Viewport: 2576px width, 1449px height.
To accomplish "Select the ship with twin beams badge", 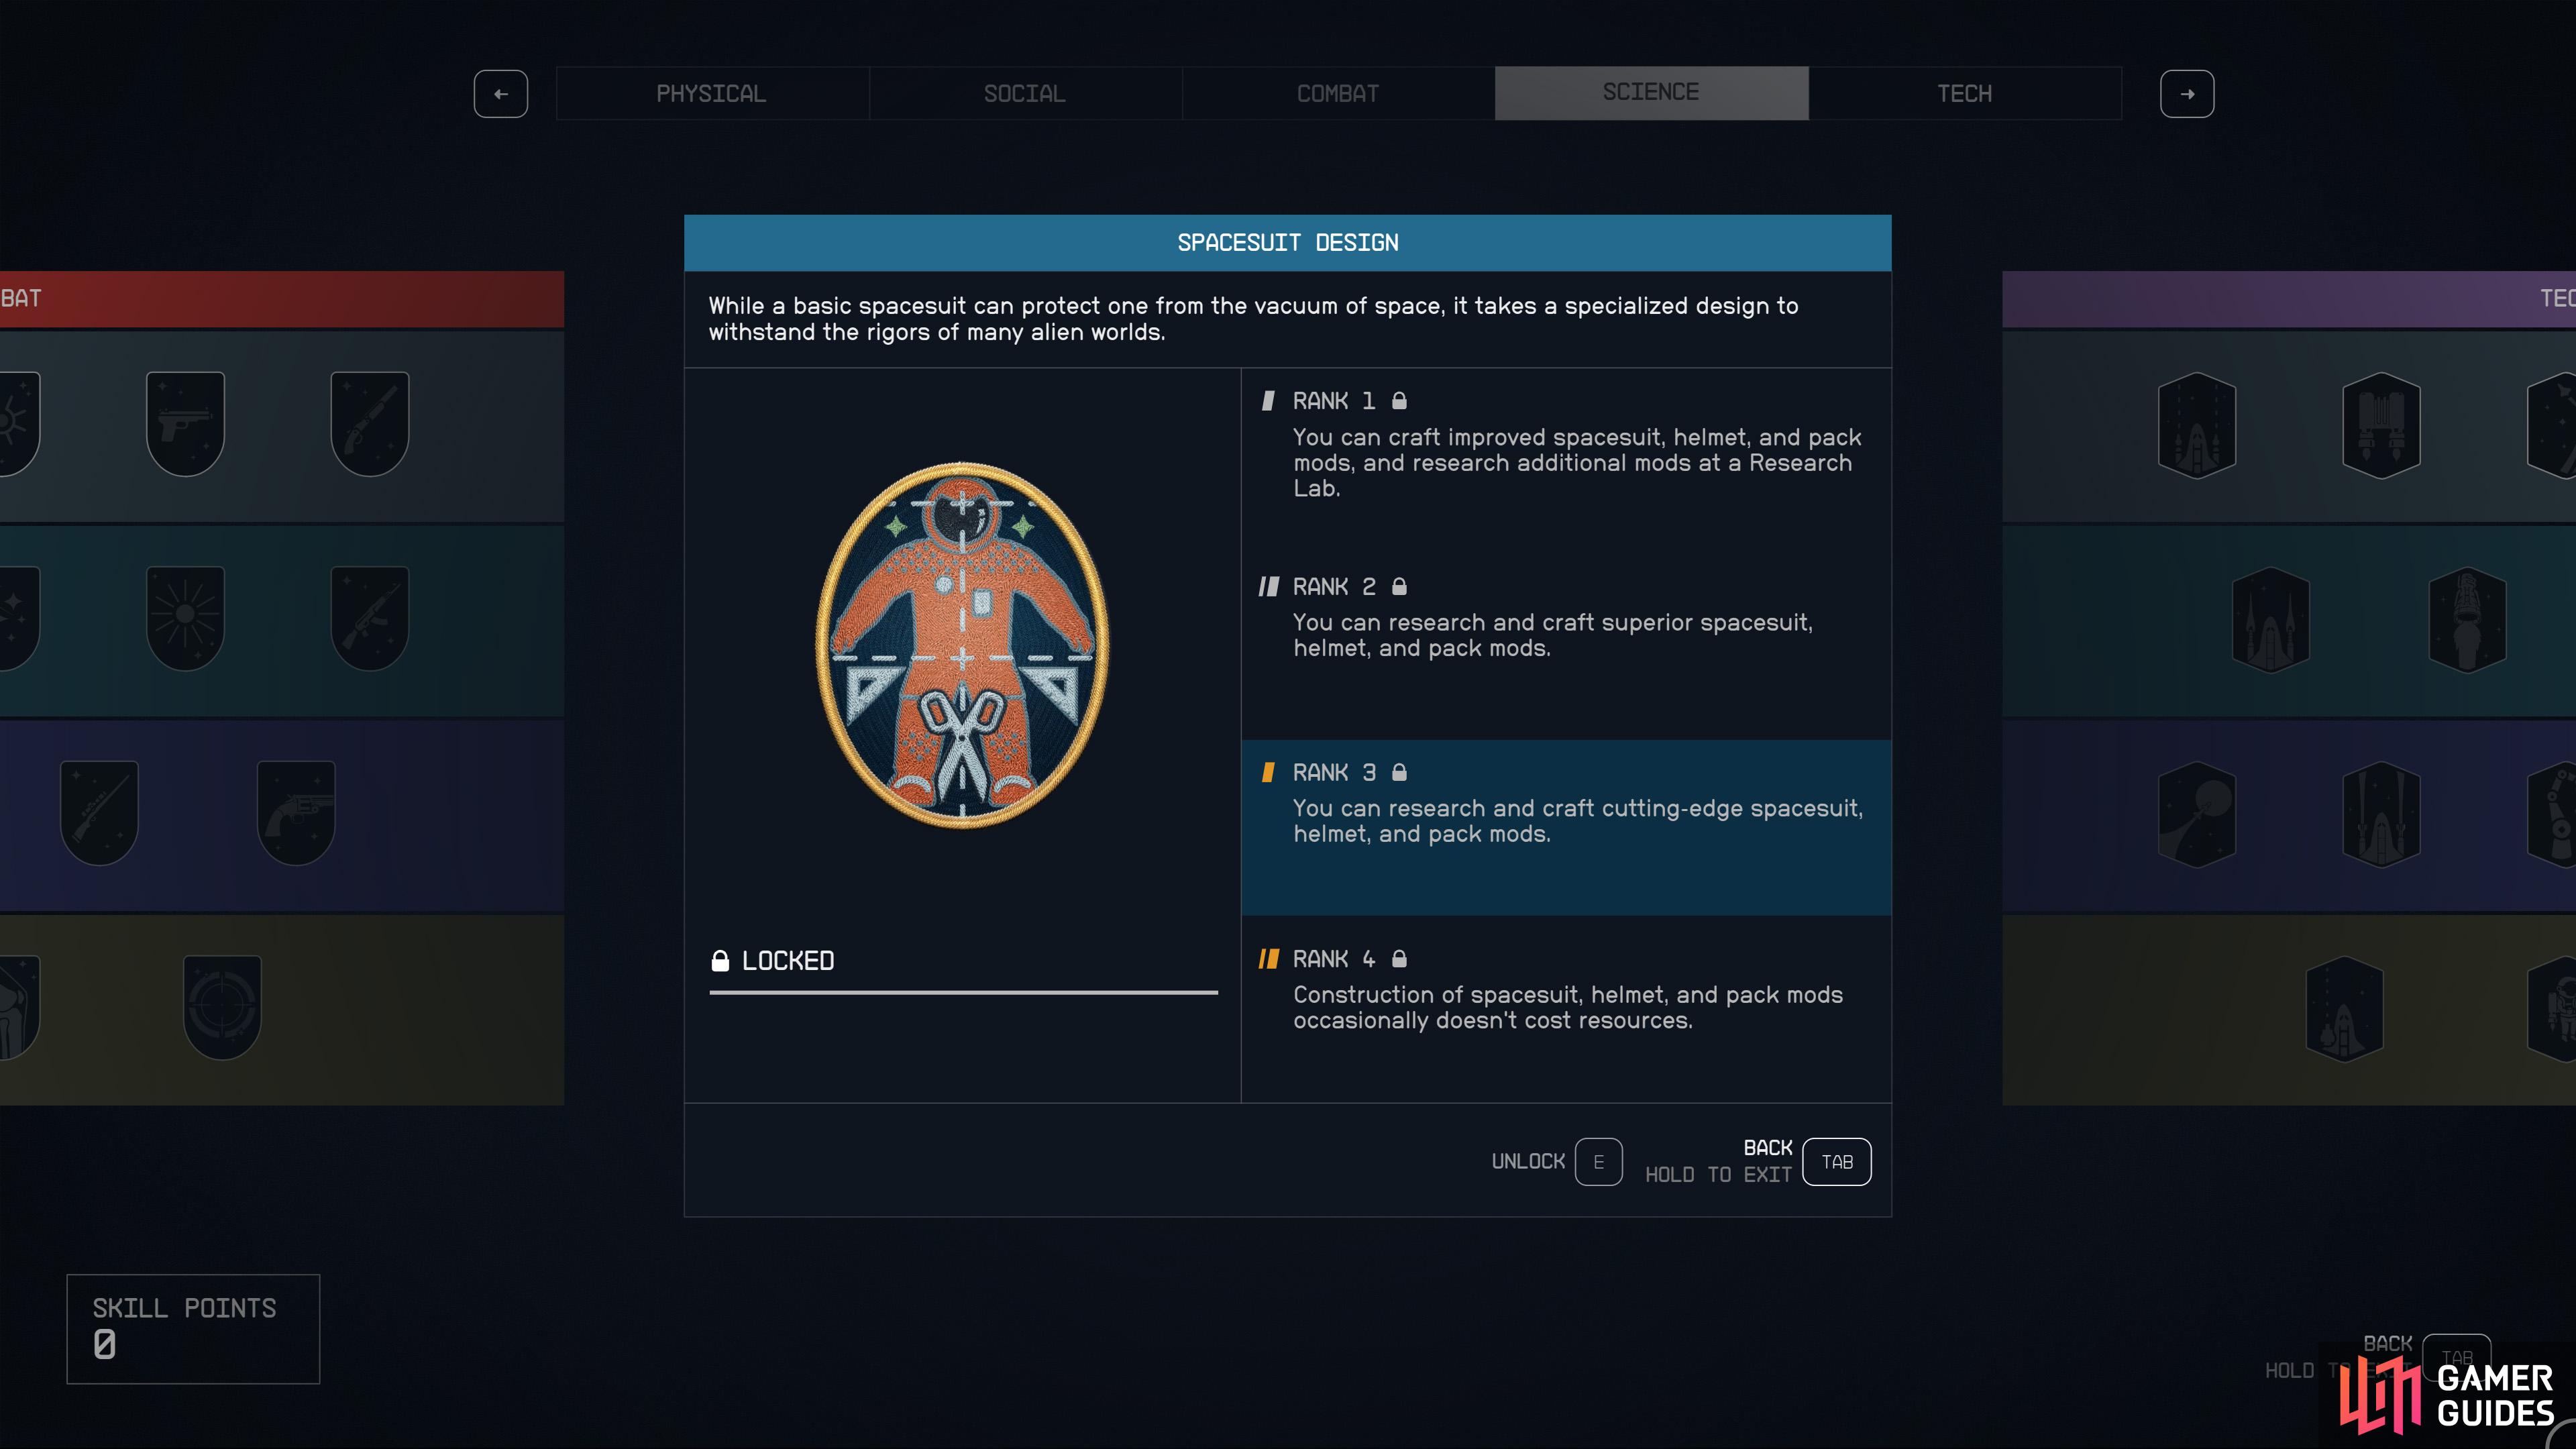I will point(2381,814).
